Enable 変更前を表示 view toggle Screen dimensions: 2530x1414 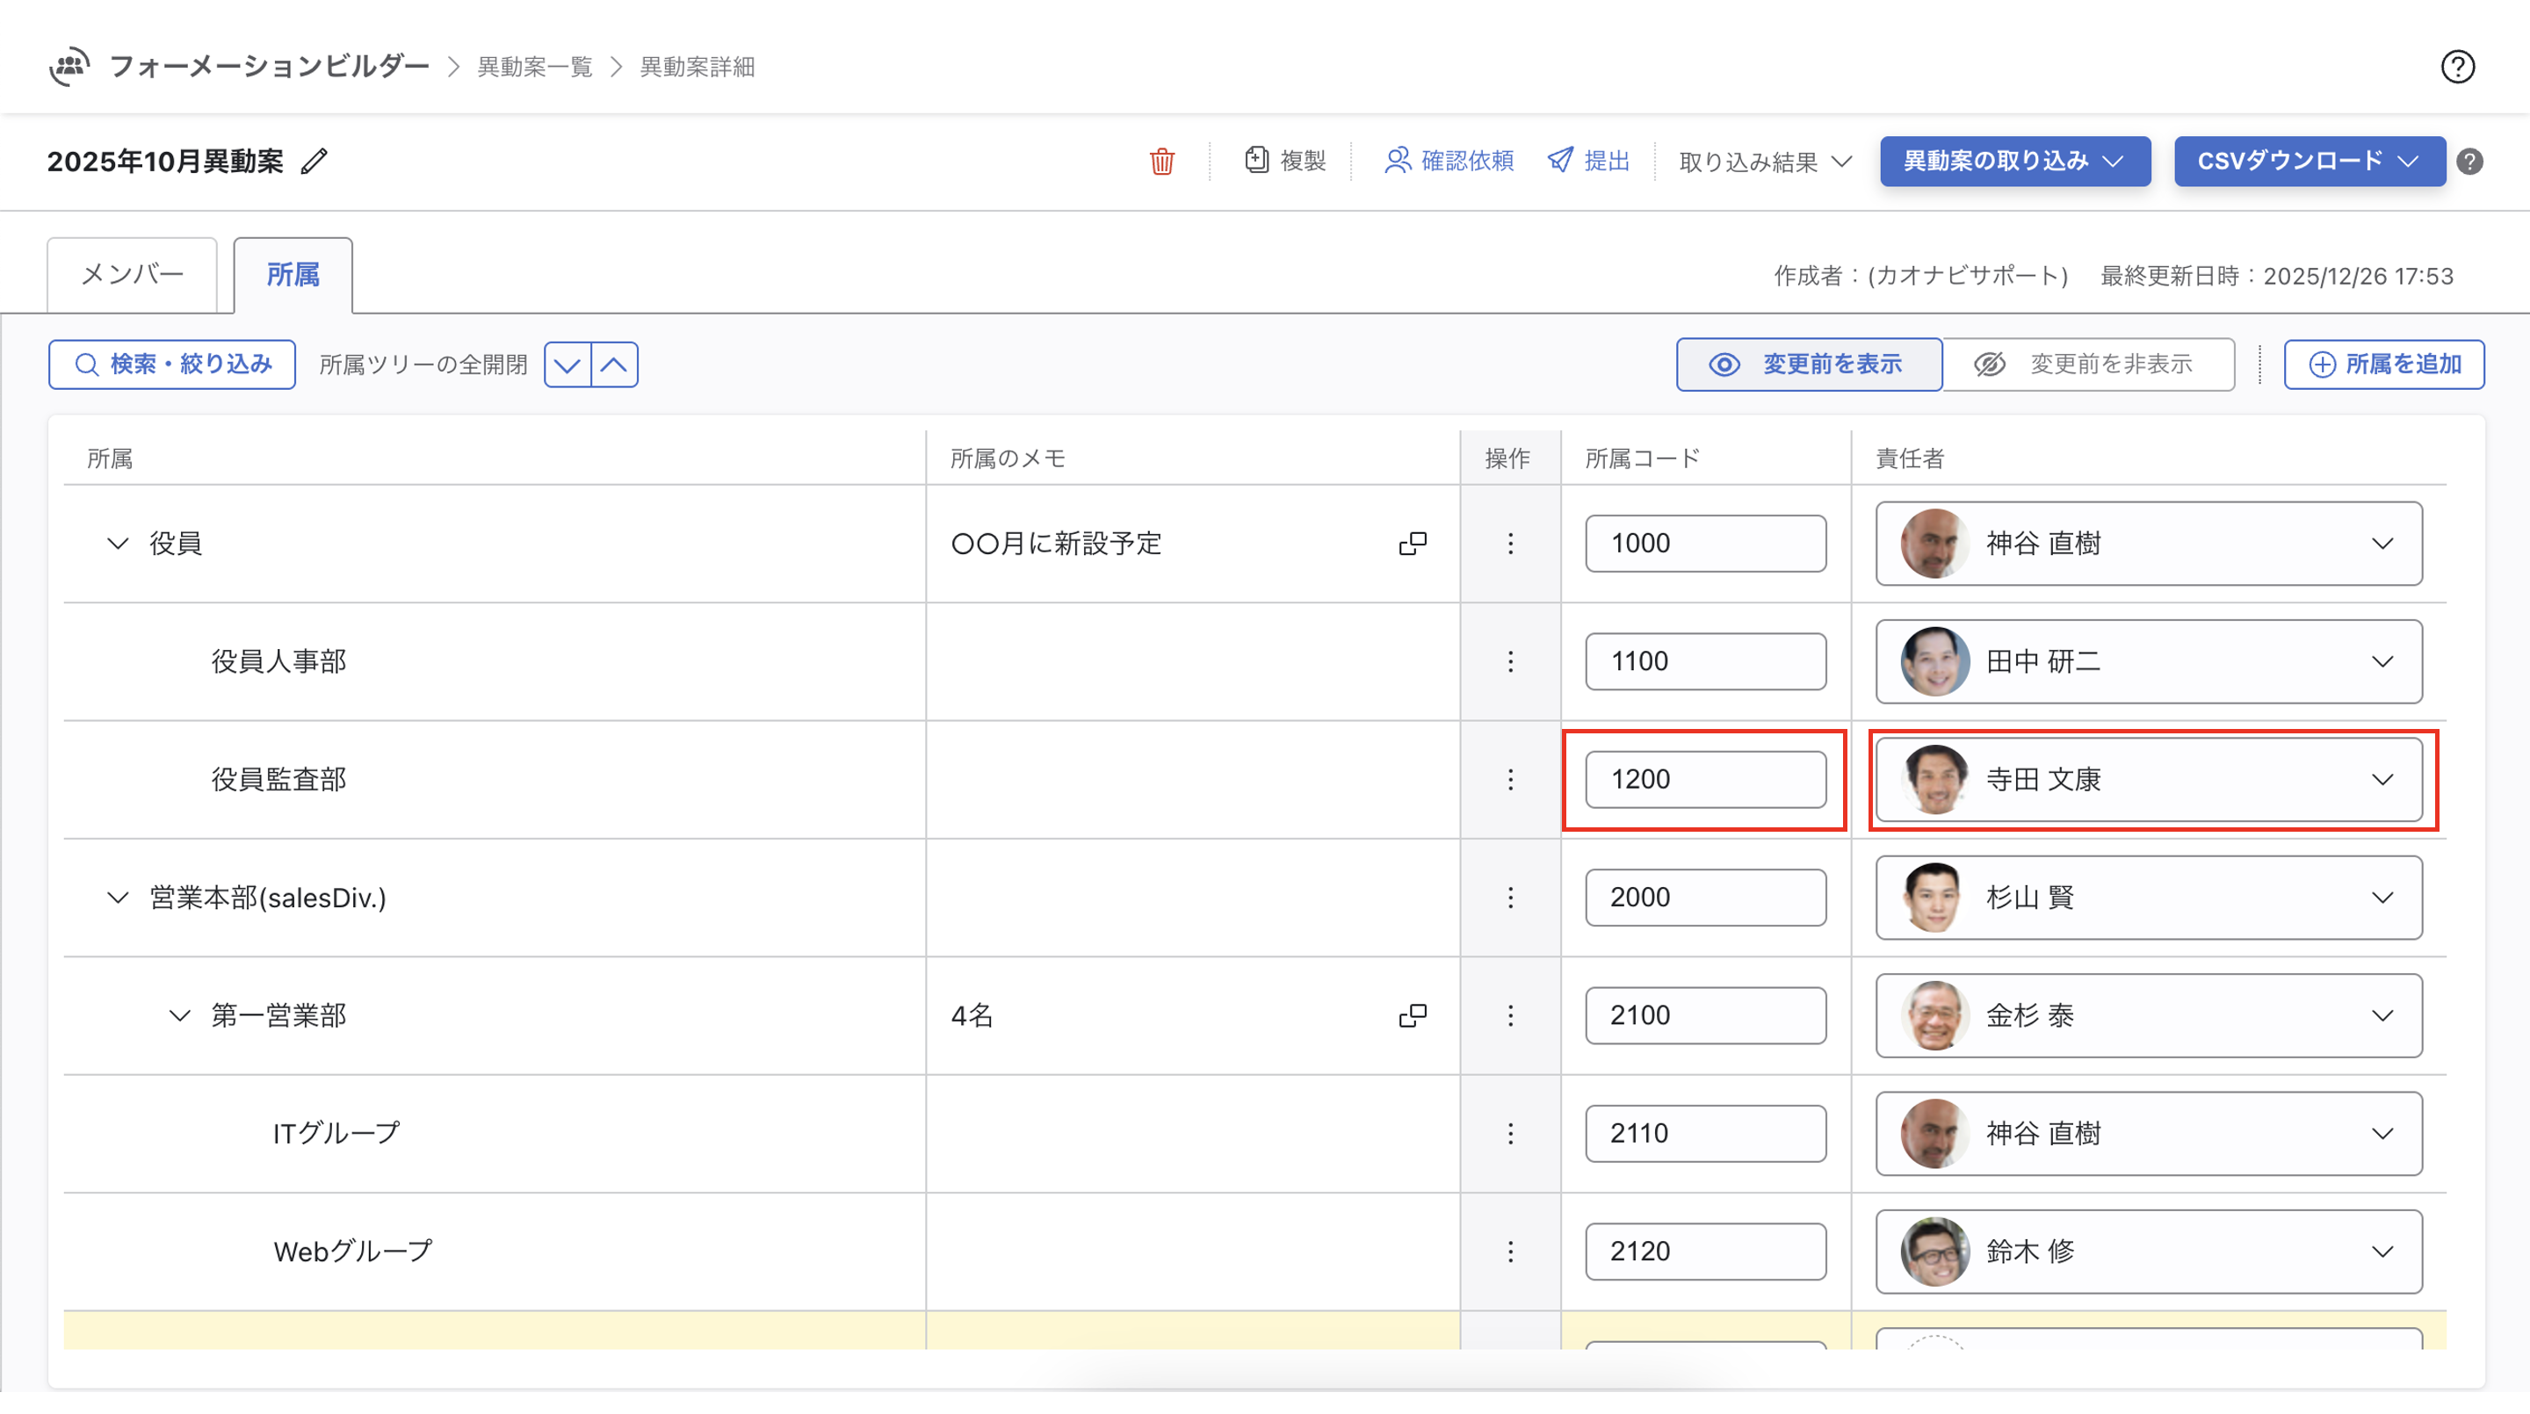pyautogui.click(x=1808, y=364)
